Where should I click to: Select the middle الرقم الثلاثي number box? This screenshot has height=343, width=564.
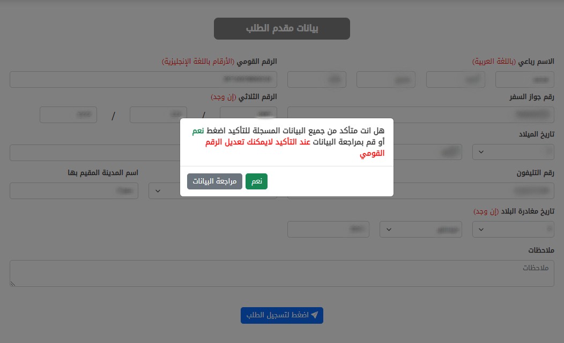coord(158,115)
